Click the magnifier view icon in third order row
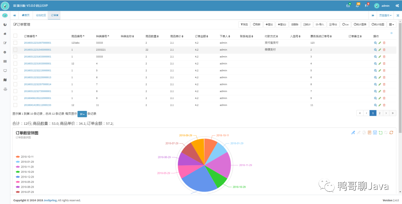 375,57
